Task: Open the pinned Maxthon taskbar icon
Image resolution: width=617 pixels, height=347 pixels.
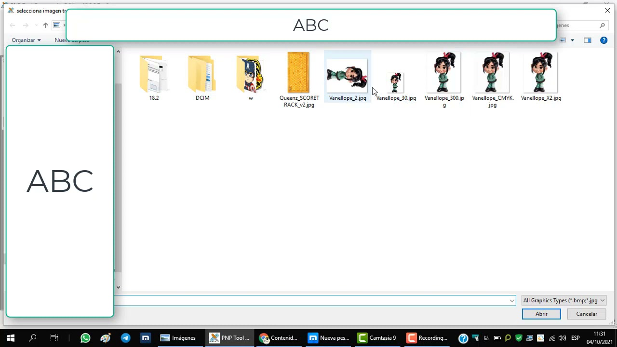Action: [x=145, y=338]
